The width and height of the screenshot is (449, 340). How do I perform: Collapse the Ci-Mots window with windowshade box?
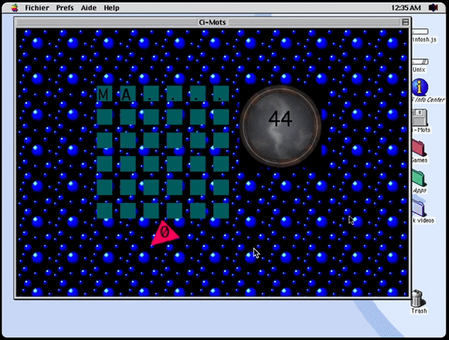tap(405, 22)
